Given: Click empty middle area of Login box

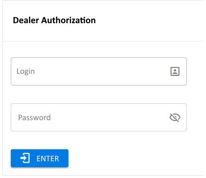Looking at the screenshot, I should tap(99, 71).
